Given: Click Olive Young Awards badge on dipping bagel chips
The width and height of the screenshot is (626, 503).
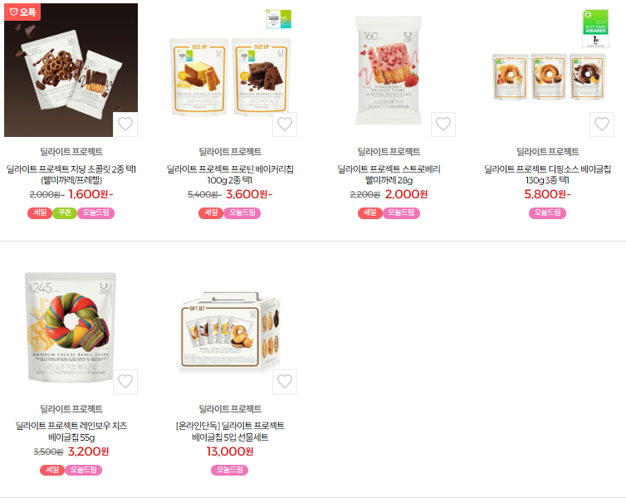Looking at the screenshot, I should click(x=595, y=28).
